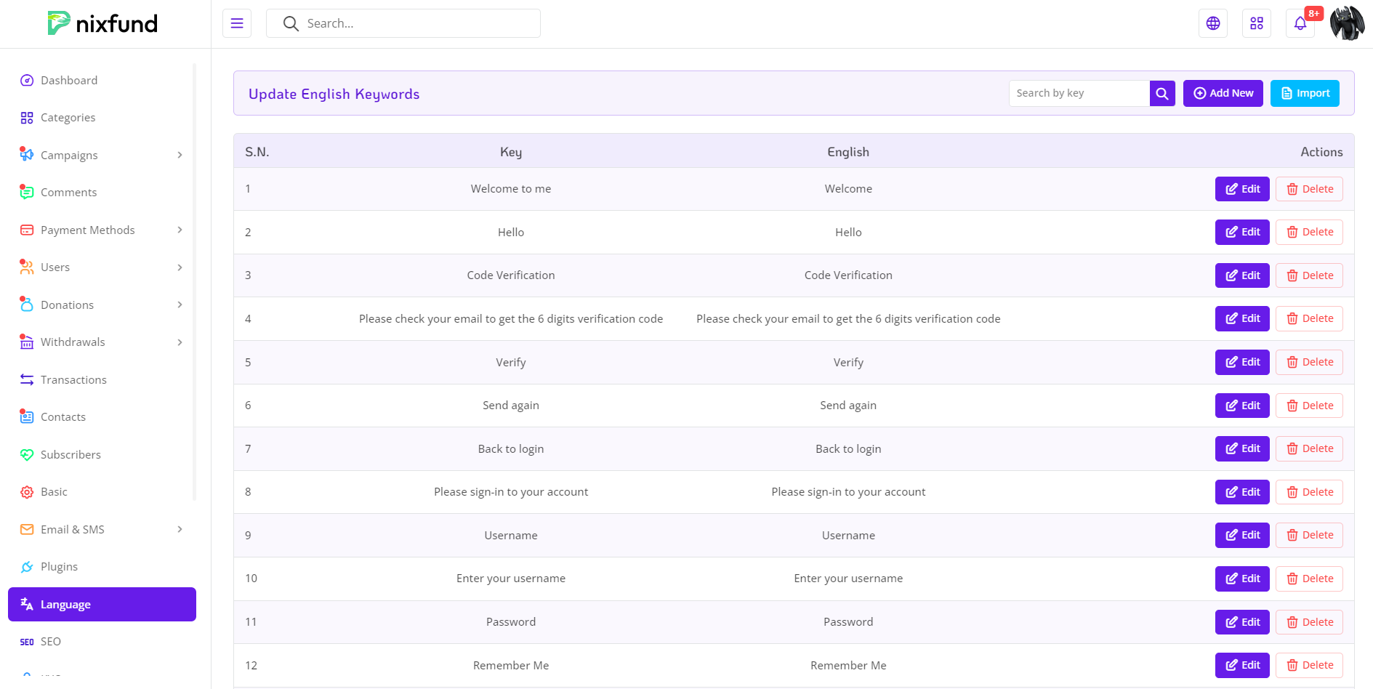The image size is (1373, 689).
Task: Click the top Search input field
Action: (414, 23)
